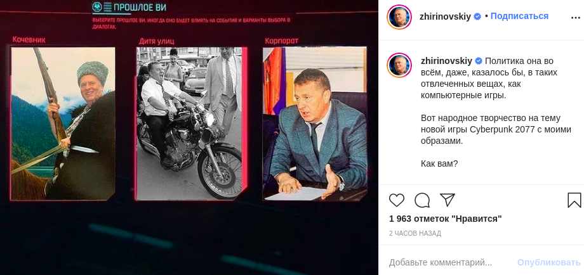
Task: Share post with paper plane icon
Action: coord(448,200)
